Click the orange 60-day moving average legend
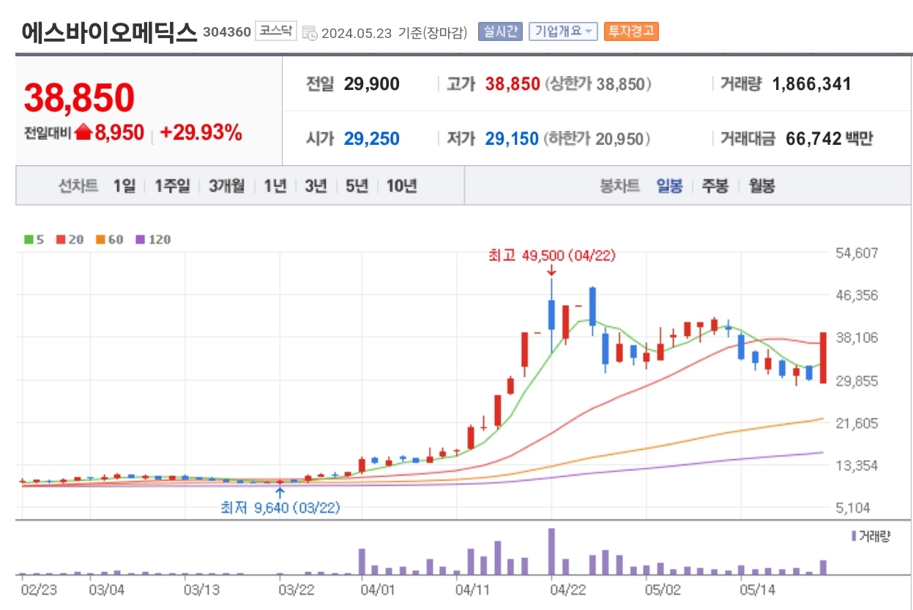The image size is (913, 610). [110, 239]
